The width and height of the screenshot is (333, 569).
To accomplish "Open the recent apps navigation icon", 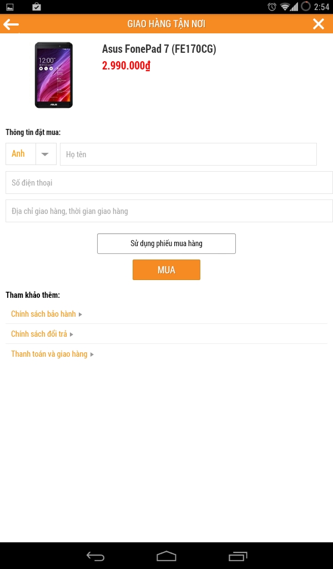I will (x=238, y=556).
